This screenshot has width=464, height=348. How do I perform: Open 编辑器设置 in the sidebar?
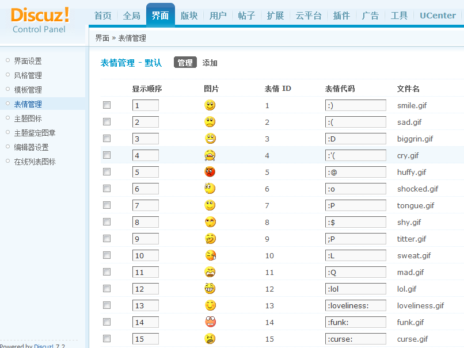[31, 147]
